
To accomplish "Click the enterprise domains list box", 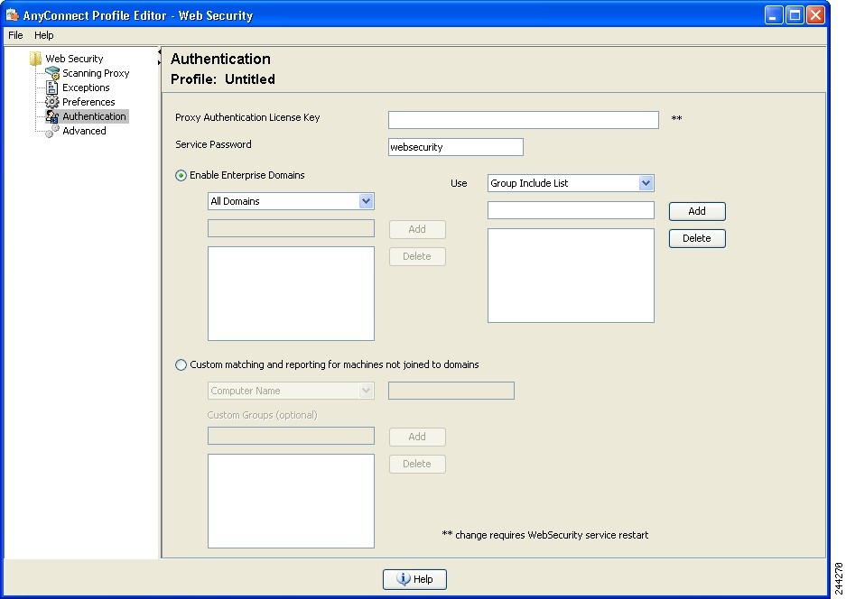I will coord(291,294).
